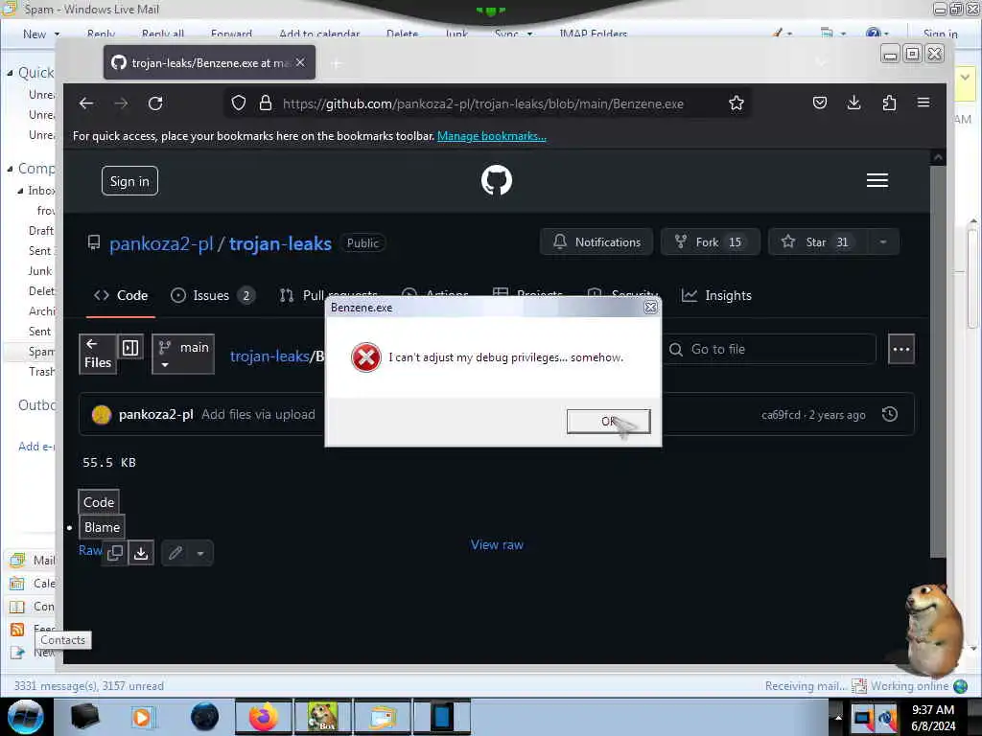Click the browser forward arrow

[x=121, y=103]
